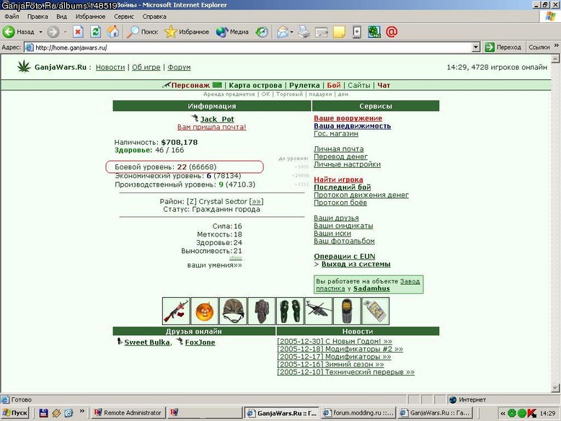
Task: Click the mobile phone inventory item
Action: click(x=347, y=311)
